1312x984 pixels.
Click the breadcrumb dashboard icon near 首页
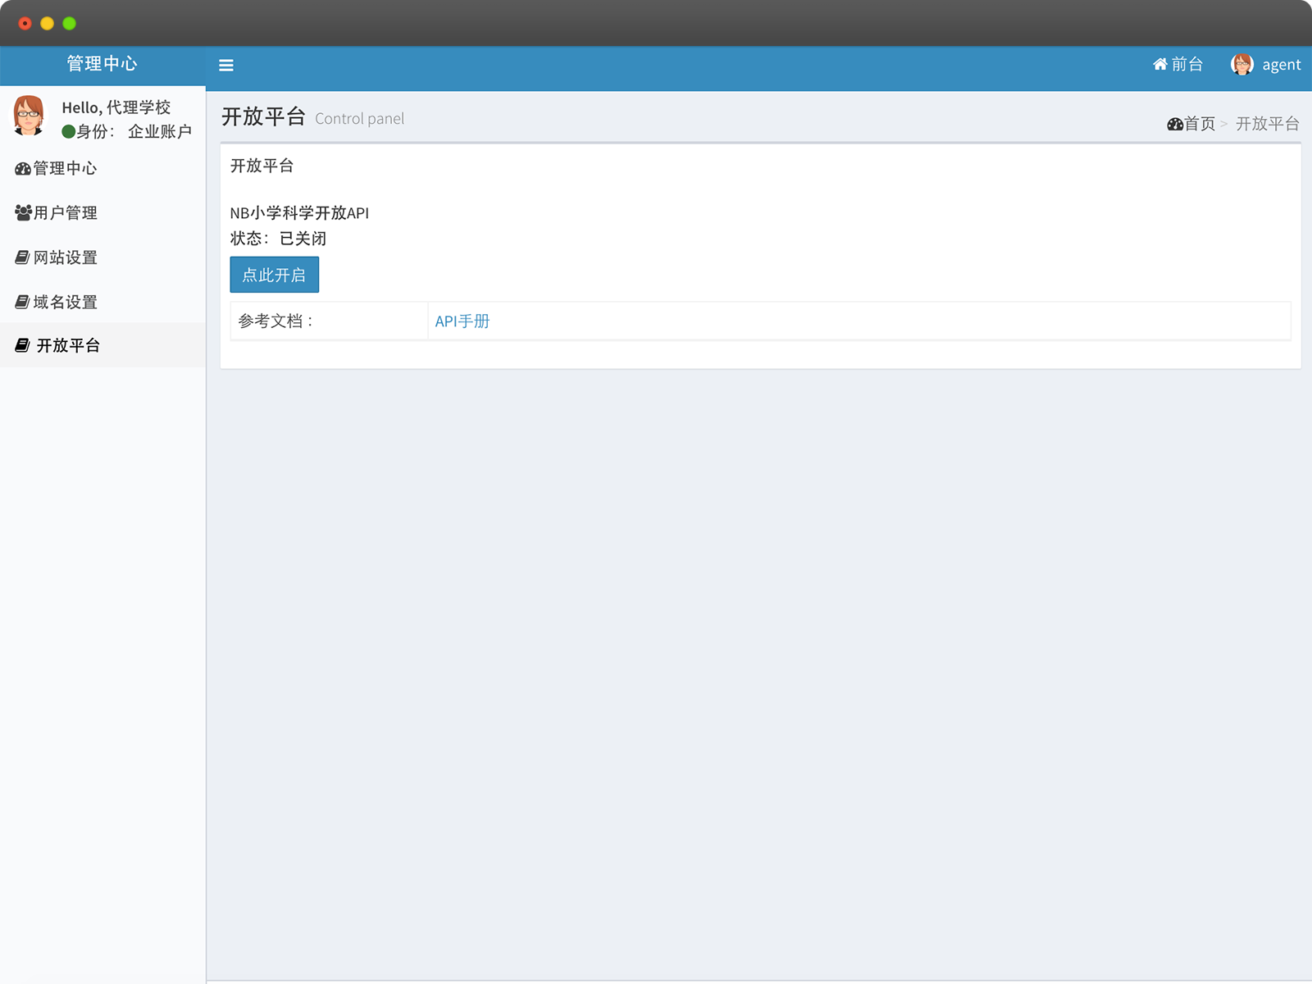point(1174,125)
